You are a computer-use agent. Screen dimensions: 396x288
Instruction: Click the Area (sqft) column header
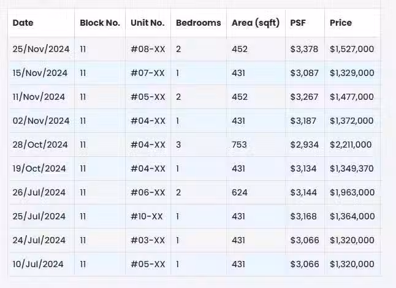click(256, 23)
